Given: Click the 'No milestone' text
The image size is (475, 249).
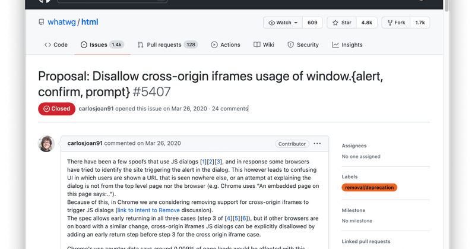Looking at the screenshot, I should pos(357,221).
